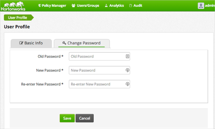The height and width of the screenshot is (129, 215).
Task: Click the Audit document icon
Action: [x=131, y=5]
